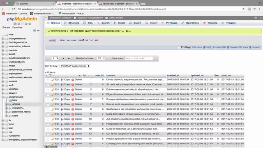
Task: Click the Refresh link
Action: (256, 47)
